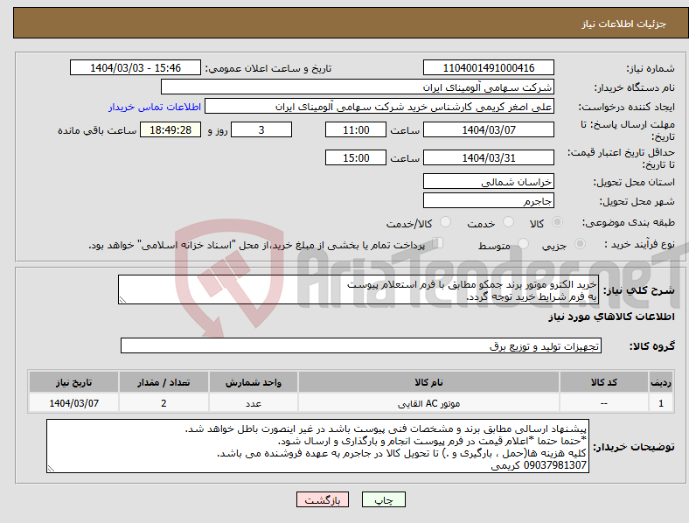Viewport: 689px width, 523px height.
Task: Select the جزیی purchase type radio
Action: 580,244
